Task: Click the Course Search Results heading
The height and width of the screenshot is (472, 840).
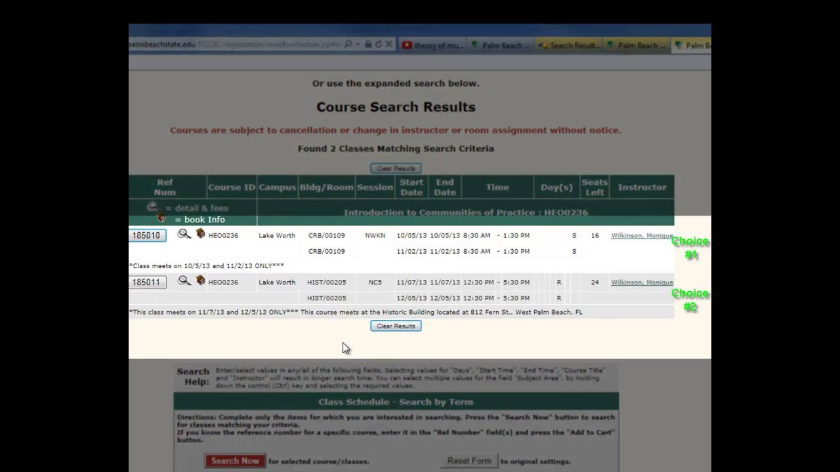Action: [x=396, y=107]
